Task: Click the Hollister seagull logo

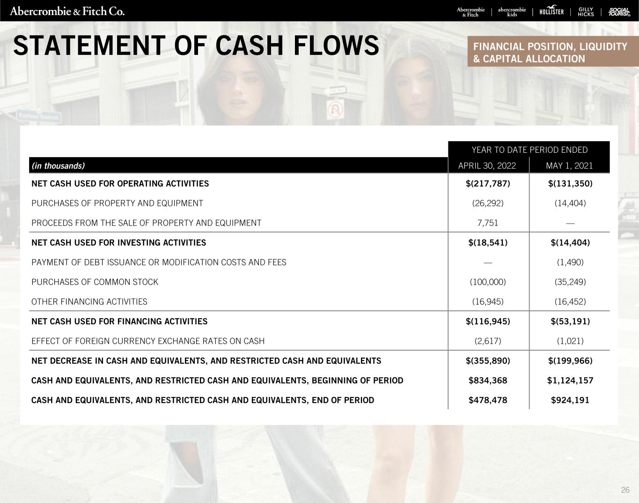Action: pyautogui.click(x=552, y=11)
